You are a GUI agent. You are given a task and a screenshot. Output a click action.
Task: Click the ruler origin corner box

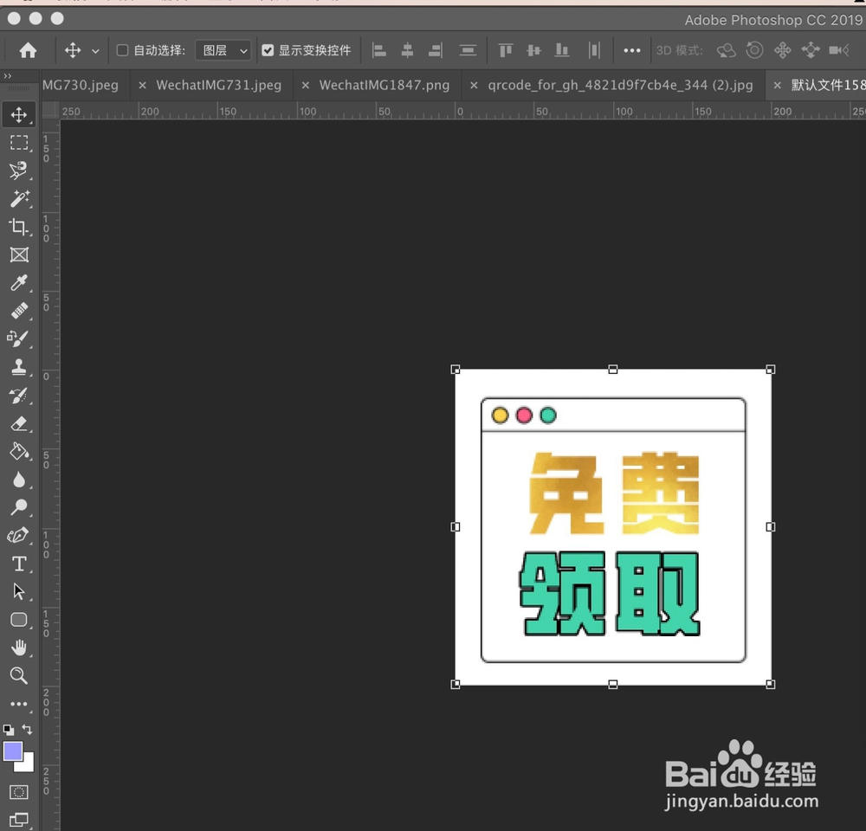pos(50,111)
